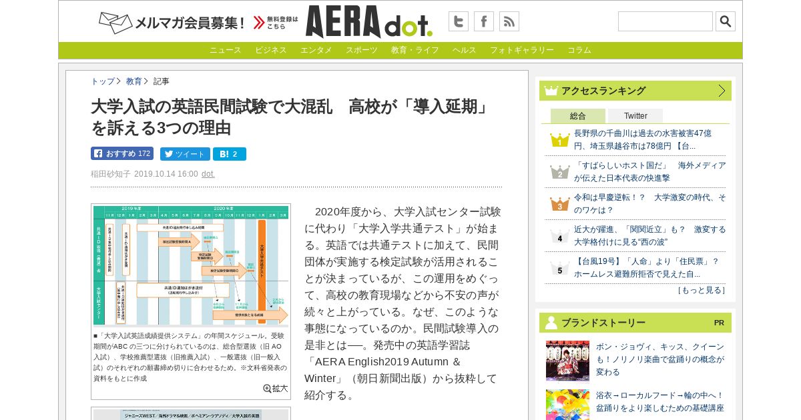Click the crown icon for rank 1
801x420 pixels.
click(x=559, y=140)
